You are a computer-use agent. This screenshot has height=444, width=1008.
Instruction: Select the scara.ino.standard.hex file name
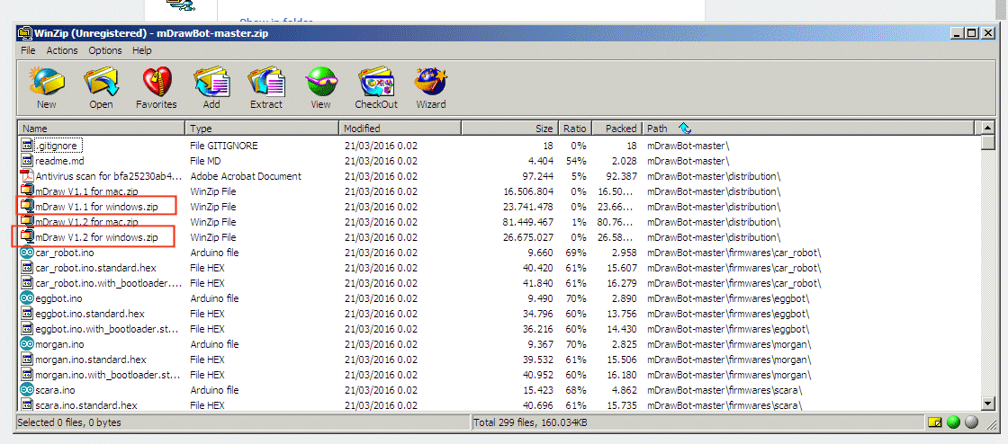[86, 404]
